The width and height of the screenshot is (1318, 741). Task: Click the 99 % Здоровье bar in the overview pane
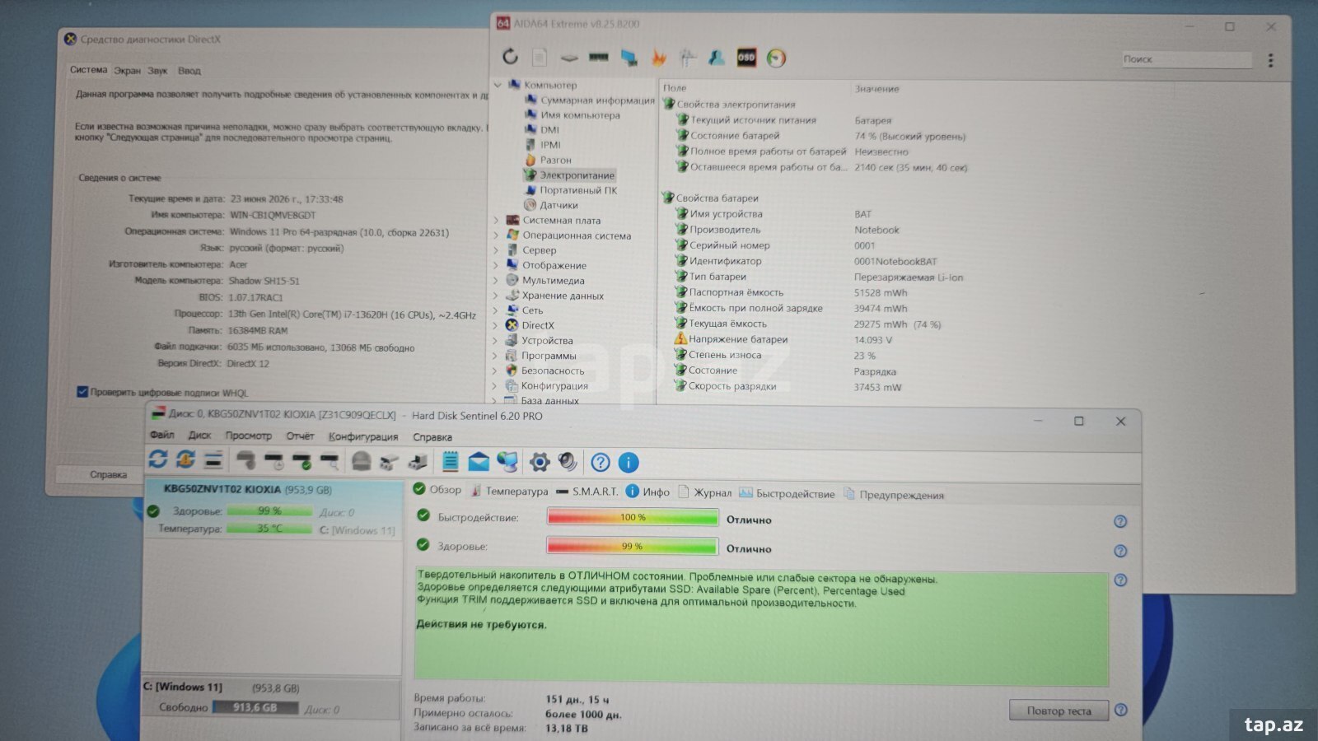pos(633,546)
